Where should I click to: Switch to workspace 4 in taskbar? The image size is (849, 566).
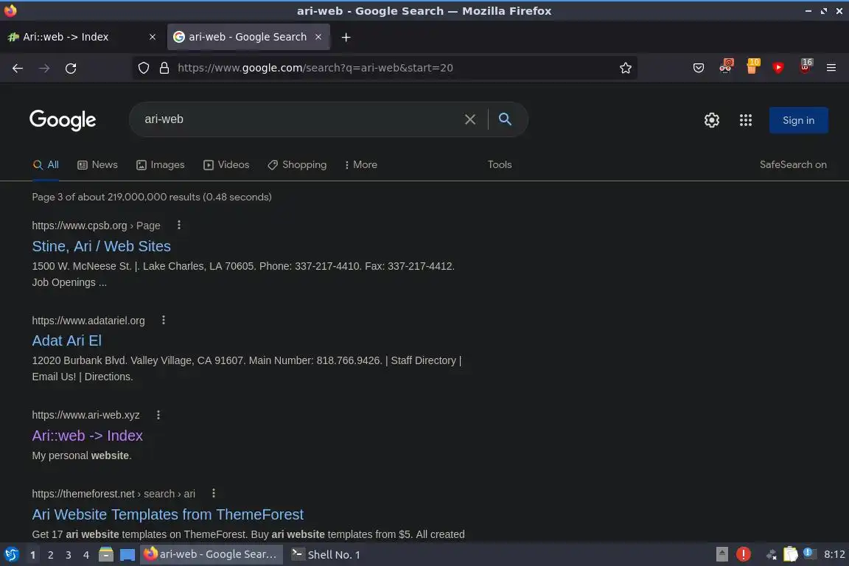pyautogui.click(x=86, y=555)
